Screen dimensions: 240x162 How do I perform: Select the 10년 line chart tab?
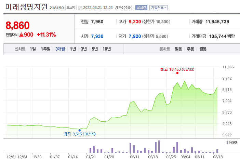point(107,49)
